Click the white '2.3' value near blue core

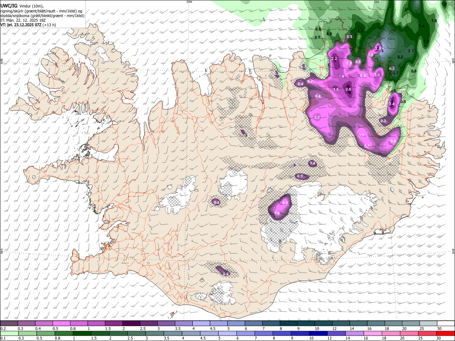pos(378,48)
